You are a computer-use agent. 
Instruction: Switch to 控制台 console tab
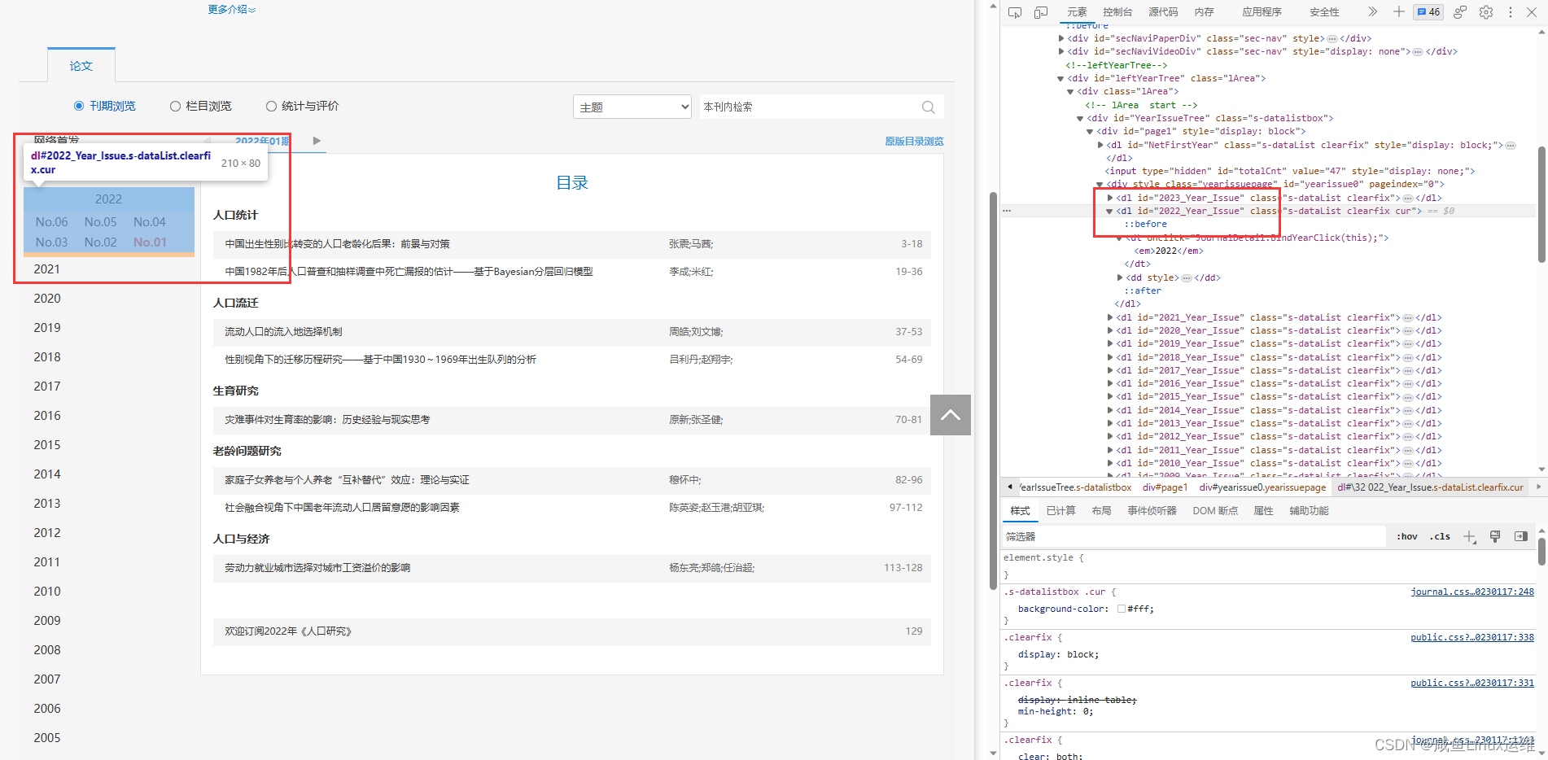[1117, 12]
